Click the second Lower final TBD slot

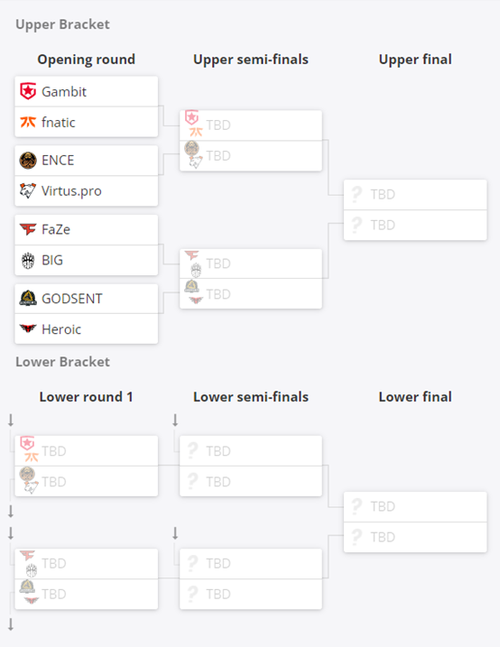[x=415, y=537]
